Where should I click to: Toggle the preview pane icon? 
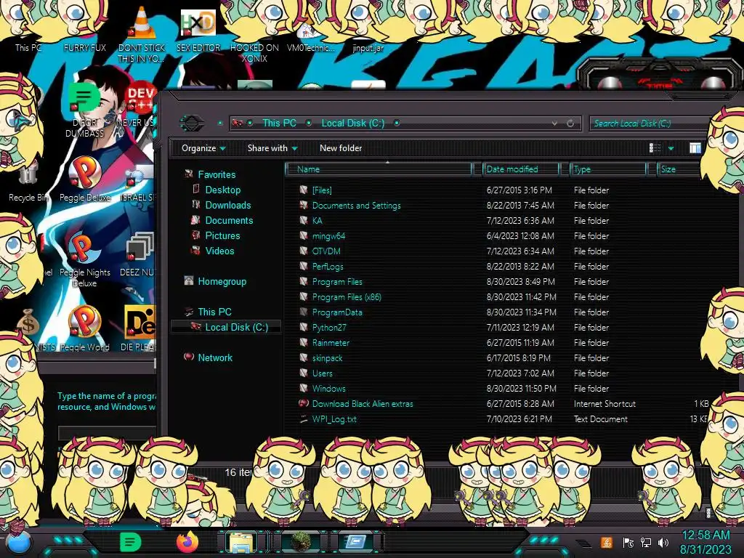tap(695, 148)
